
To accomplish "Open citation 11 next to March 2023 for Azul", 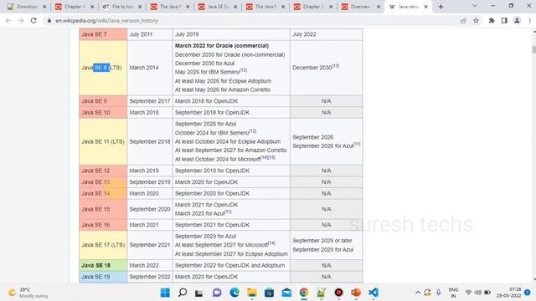I will point(228,212).
